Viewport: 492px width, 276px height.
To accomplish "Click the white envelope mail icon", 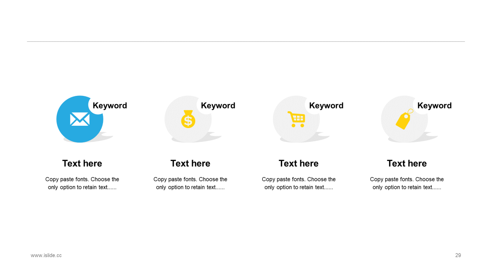I will 80,119.
